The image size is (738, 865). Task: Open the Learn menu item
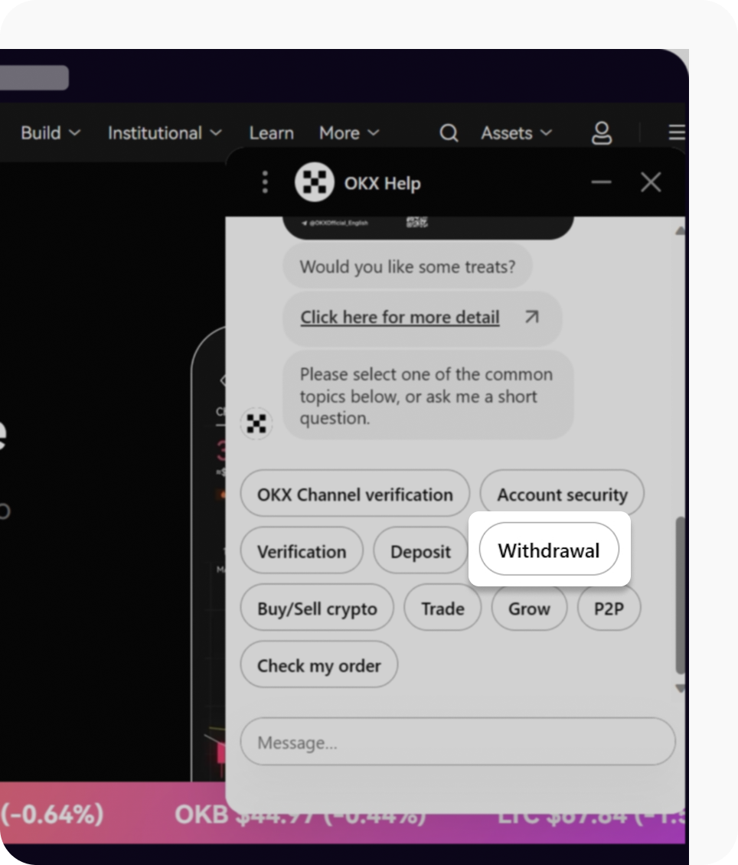click(271, 133)
